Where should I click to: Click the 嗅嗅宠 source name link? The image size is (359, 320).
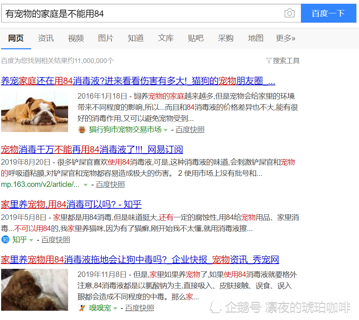pyautogui.click(x=100, y=308)
